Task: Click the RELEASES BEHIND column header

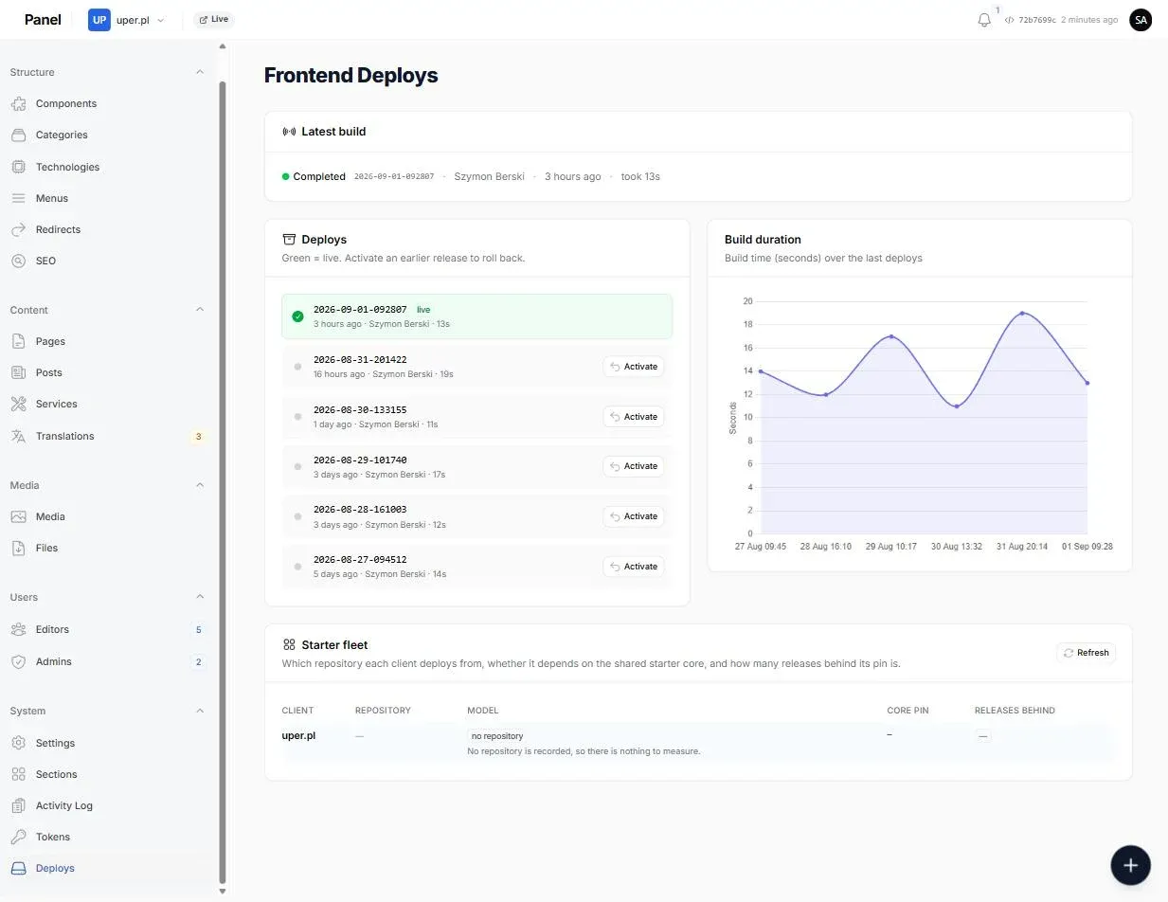Action: tap(1015, 711)
